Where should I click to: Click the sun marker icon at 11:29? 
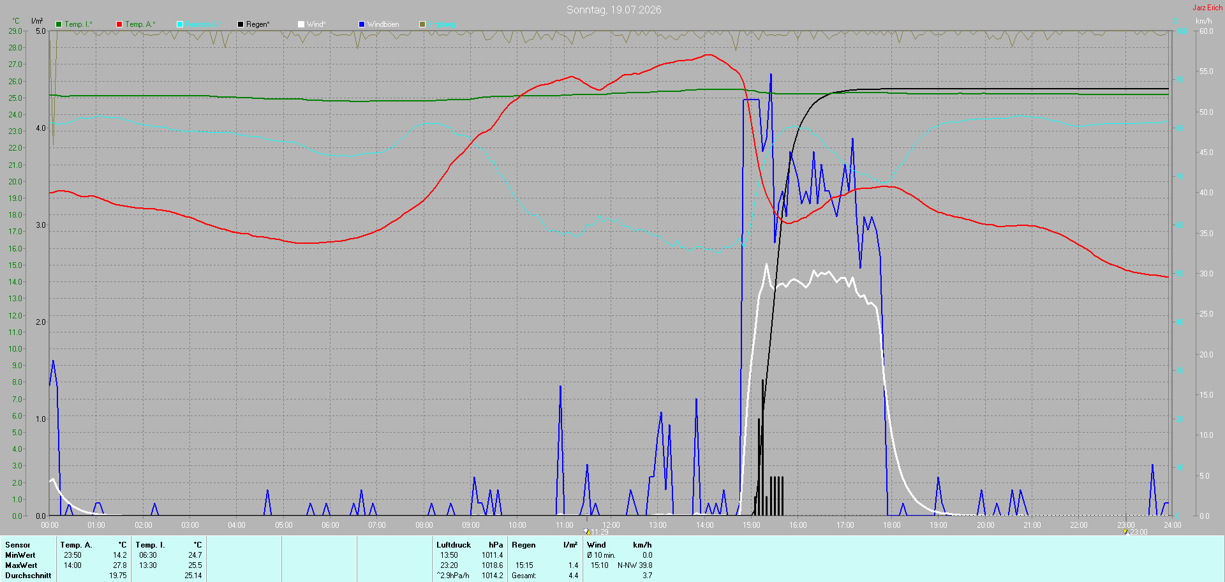click(586, 531)
